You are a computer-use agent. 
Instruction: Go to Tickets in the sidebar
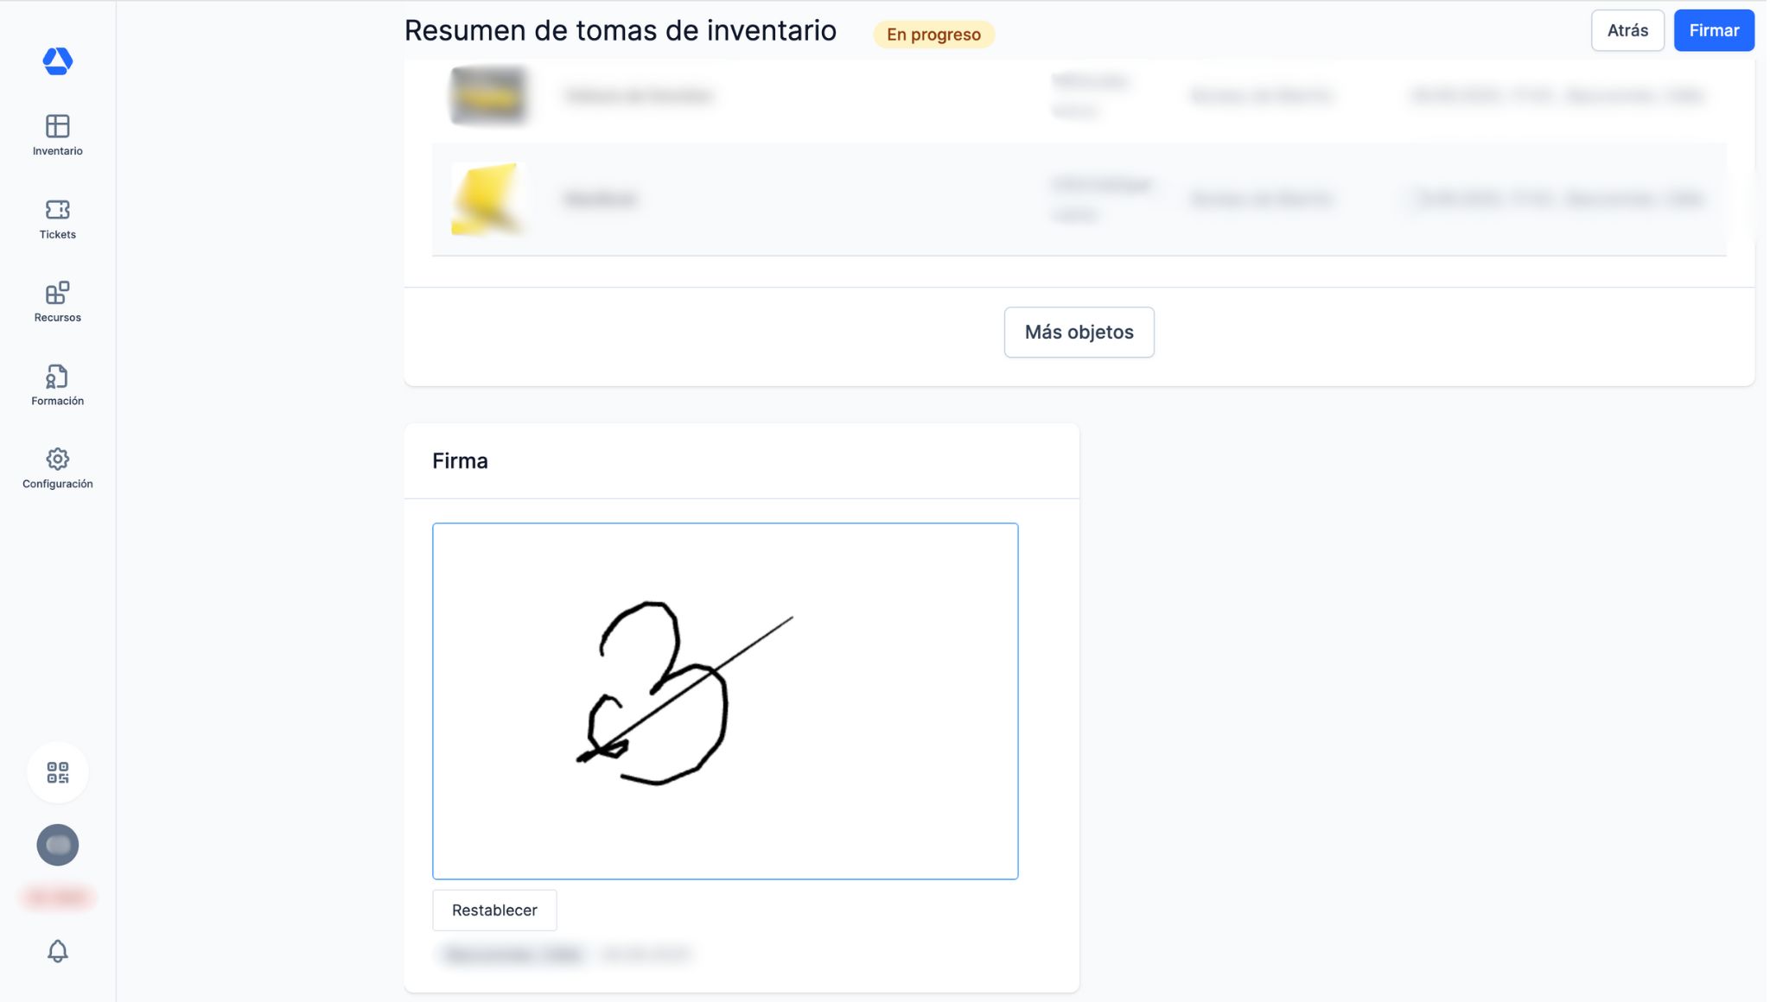(x=57, y=210)
